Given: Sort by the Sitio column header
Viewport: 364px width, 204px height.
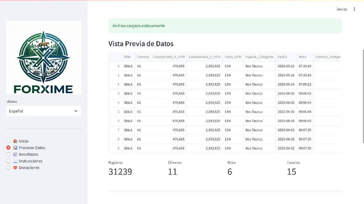Looking at the screenshot, I should (127, 57).
